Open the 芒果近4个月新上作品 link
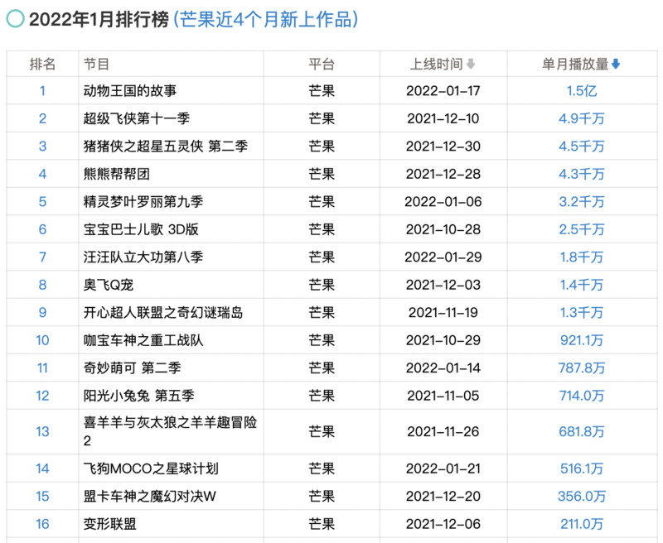Image resolution: width=663 pixels, height=543 pixels. pos(266,19)
